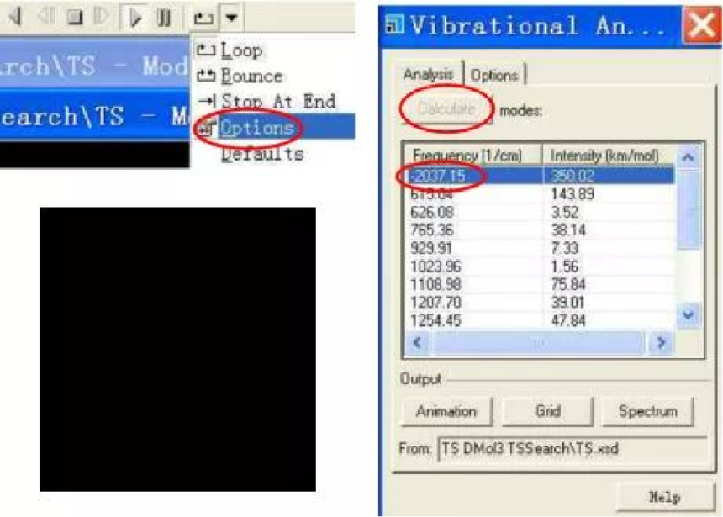Stop the animation with the square icon

click(x=74, y=17)
